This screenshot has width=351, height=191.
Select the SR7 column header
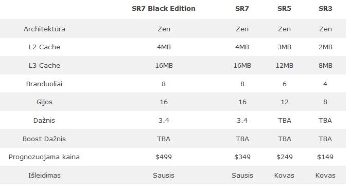(242, 9)
